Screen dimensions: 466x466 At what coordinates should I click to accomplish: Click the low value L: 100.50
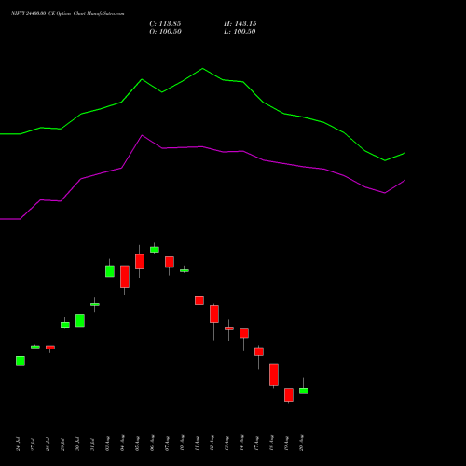point(240,32)
